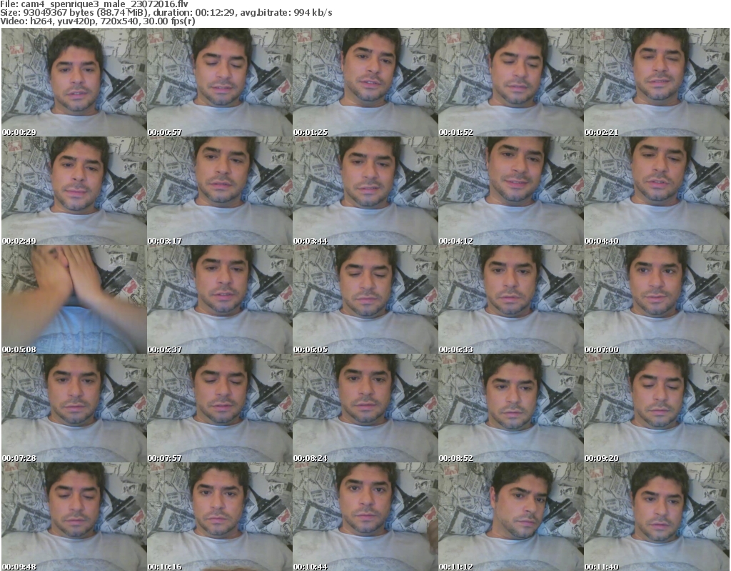View the frame captured at 00:11:12

(x=510, y=517)
